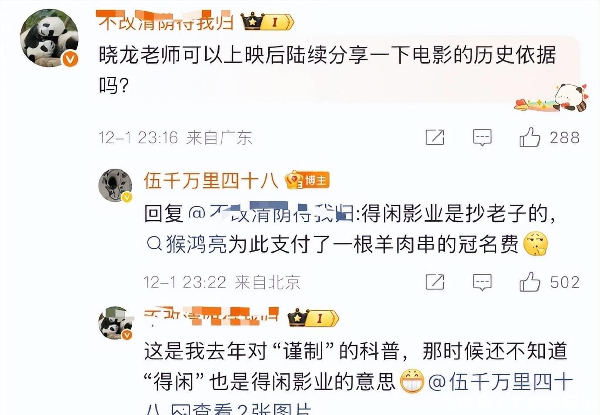
Task: Click the top commenter's username
Action: click(x=166, y=22)
